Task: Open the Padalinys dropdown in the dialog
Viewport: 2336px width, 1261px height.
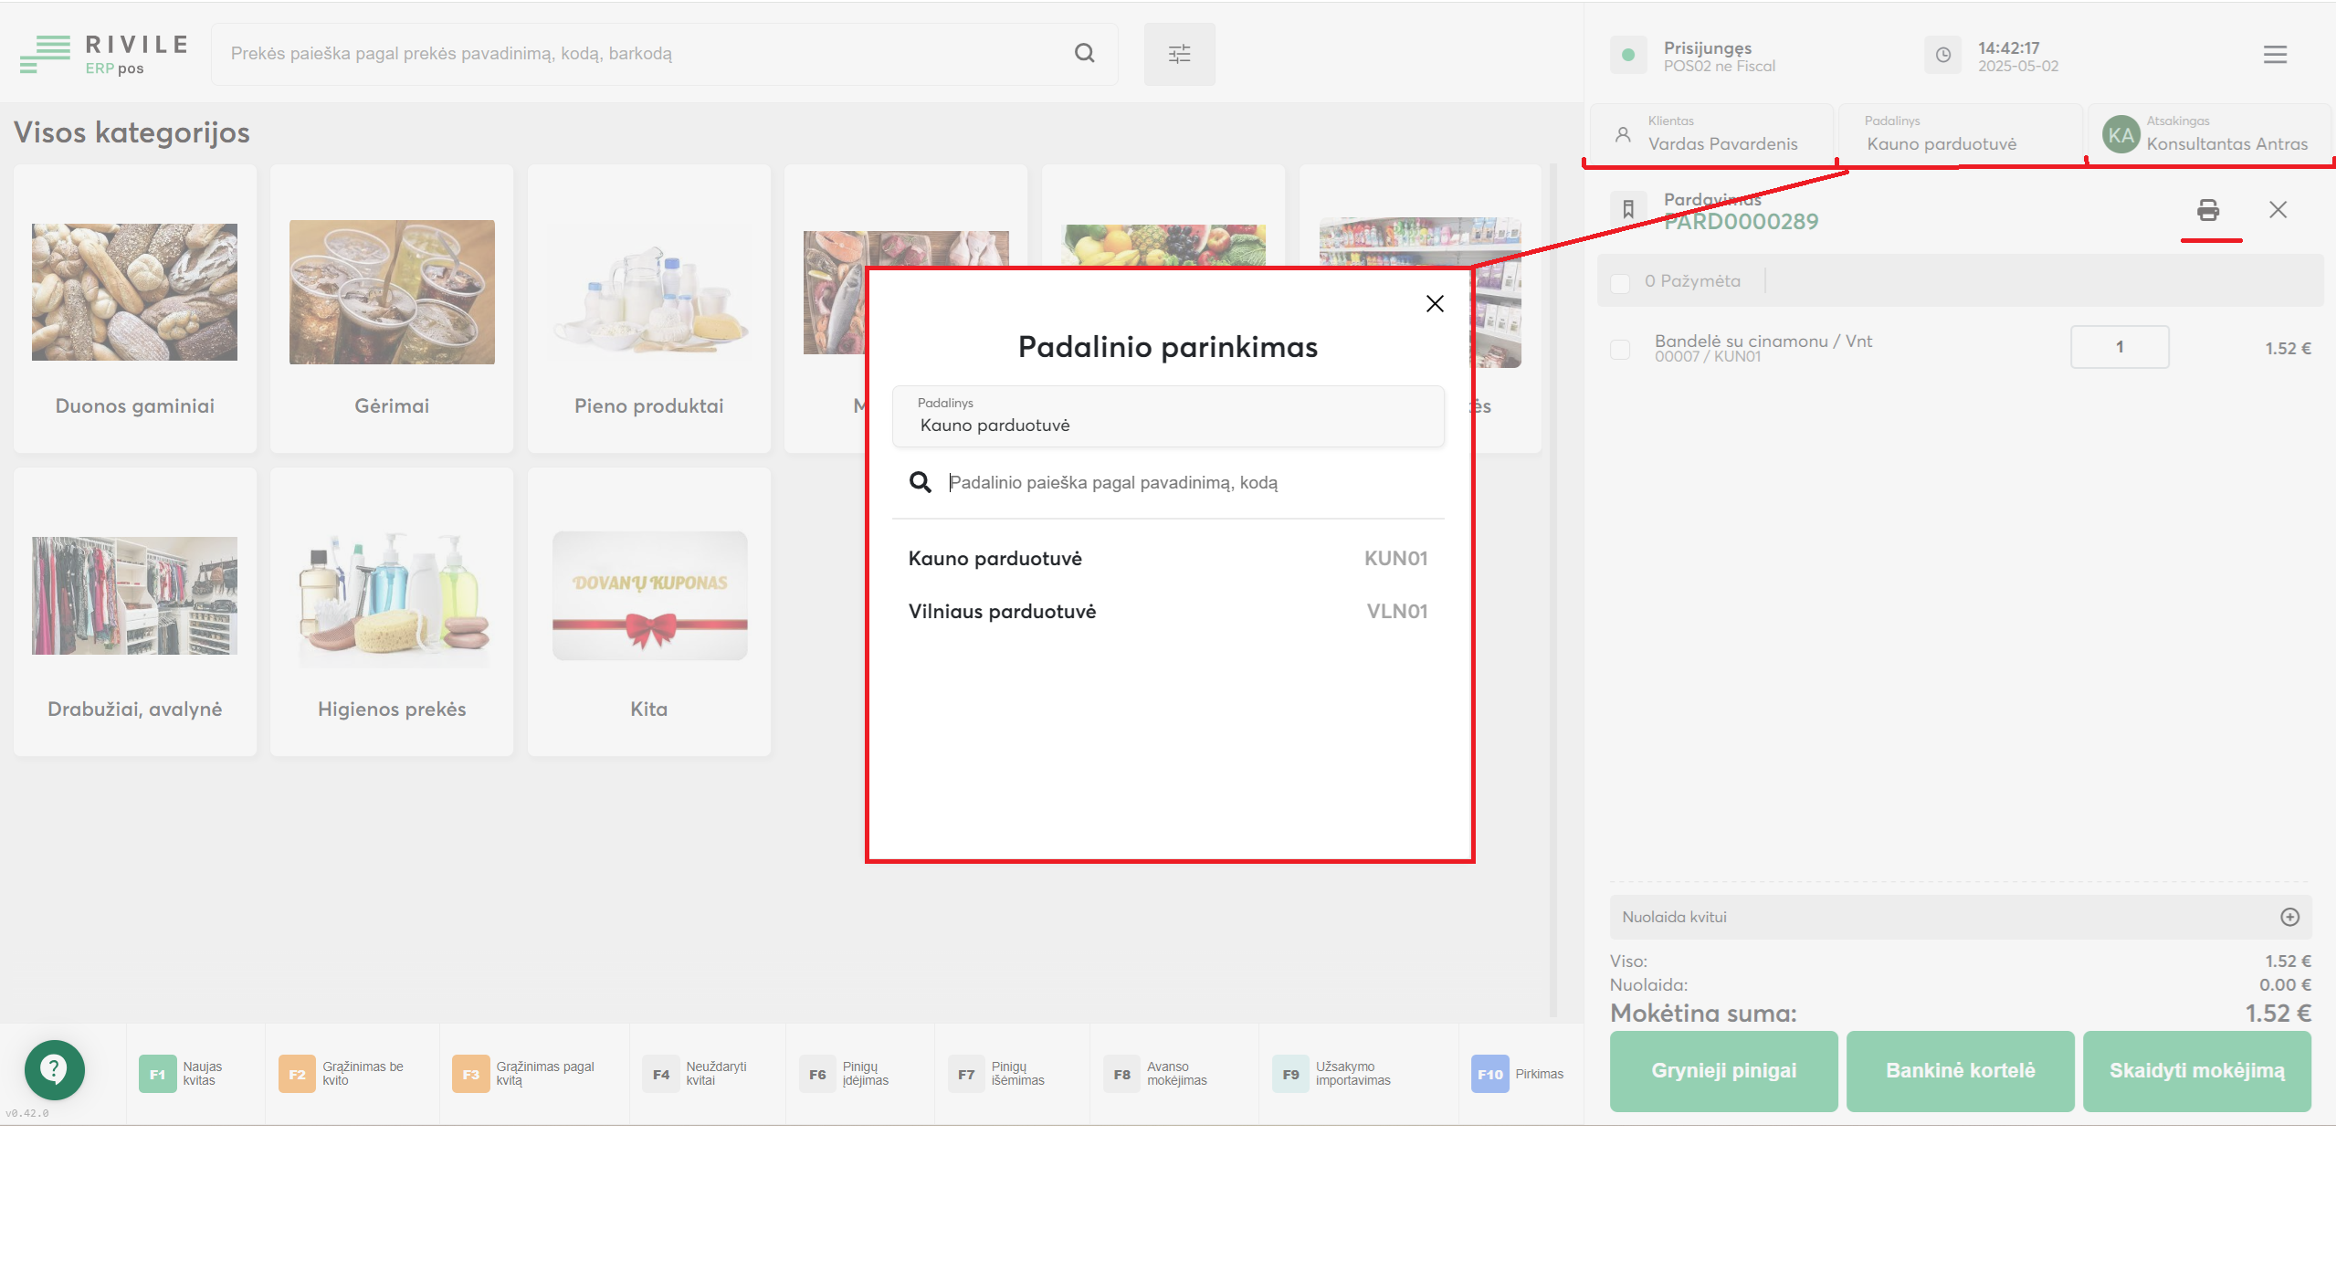Action: click(1168, 416)
